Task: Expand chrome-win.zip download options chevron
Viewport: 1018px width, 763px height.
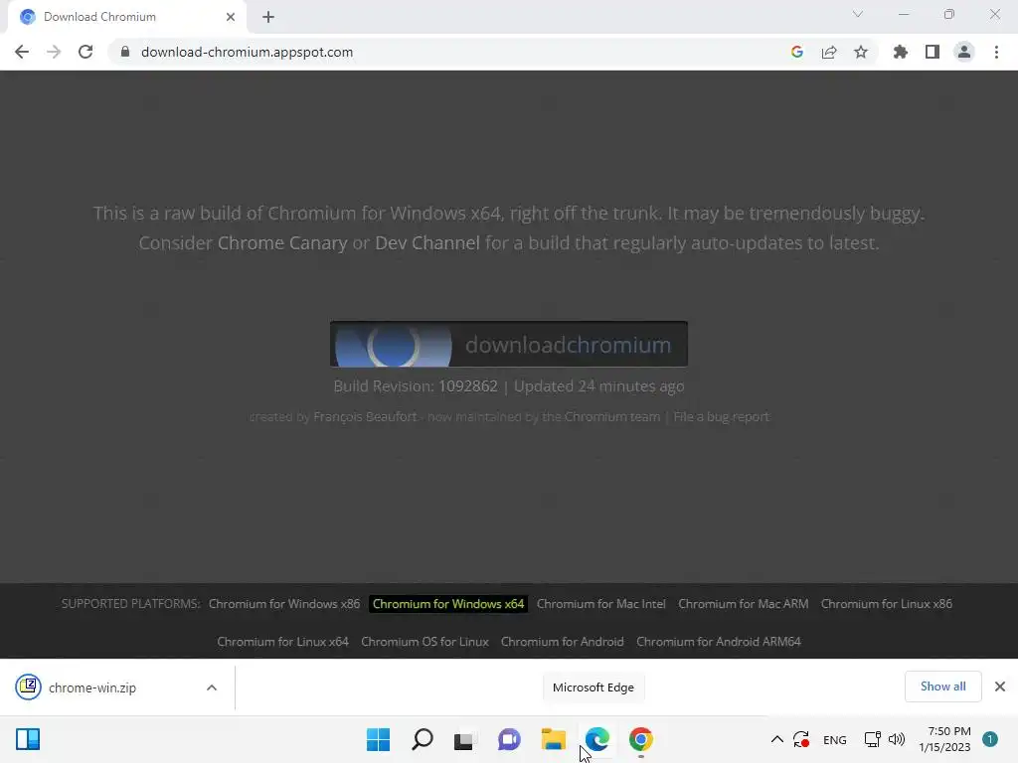Action: (212, 687)
